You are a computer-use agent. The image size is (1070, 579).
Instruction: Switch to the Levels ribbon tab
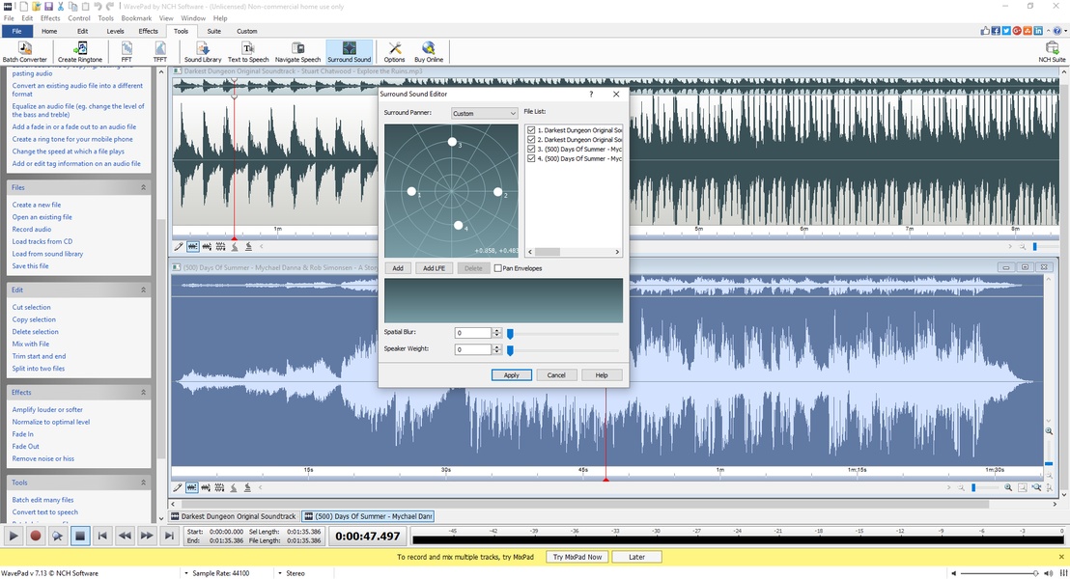115,31
